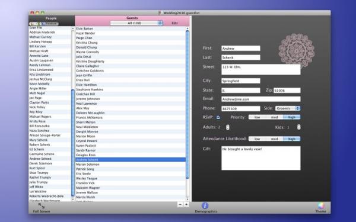The image size is (356, 222).
Task: Click the City field
Action: click(241, 81)
